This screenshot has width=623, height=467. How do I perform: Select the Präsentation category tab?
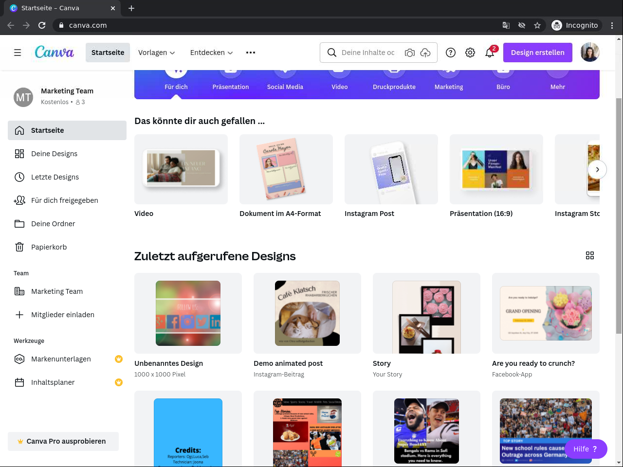click(231, 80)
